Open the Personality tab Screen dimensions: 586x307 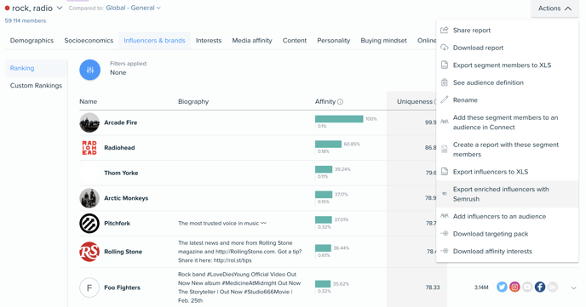click(333, 40)
